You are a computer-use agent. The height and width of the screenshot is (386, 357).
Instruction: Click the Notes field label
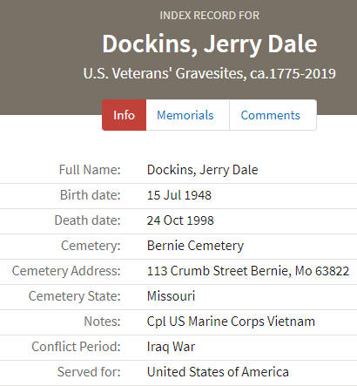pyautogui.click(x=102, y=322)
